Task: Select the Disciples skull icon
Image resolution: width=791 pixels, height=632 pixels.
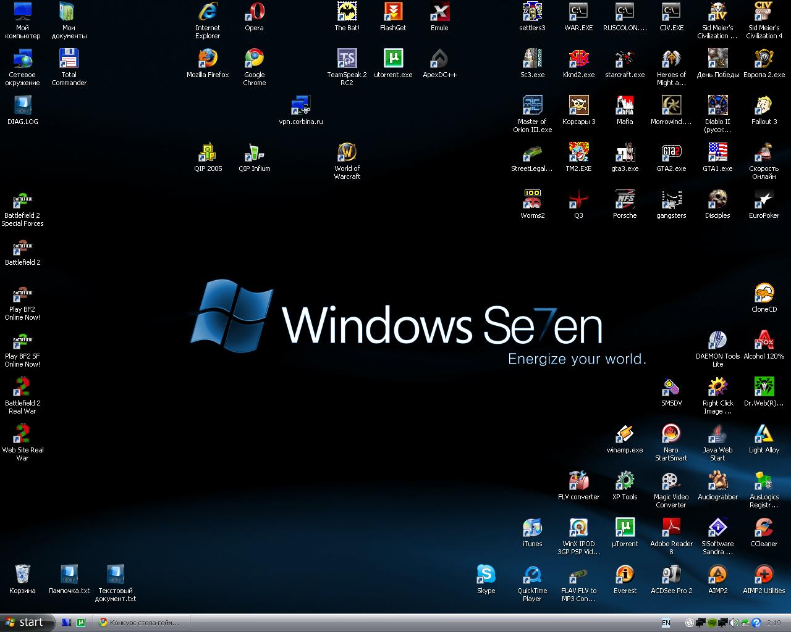Action: click(x=717, y=199)
